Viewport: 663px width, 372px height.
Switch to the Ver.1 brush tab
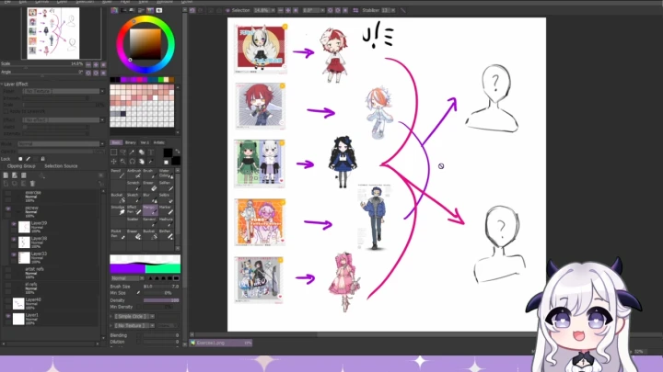point(145,142)
